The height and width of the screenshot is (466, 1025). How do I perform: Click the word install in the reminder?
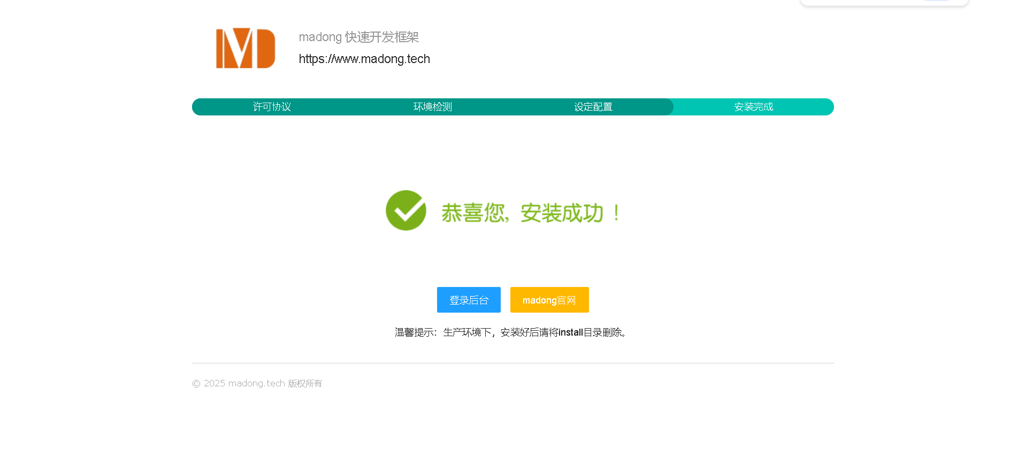click(x=570, y=332)
